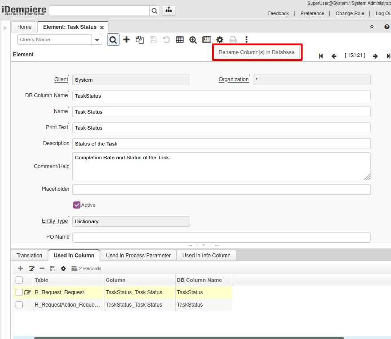This screenshot has width=391, height=339.
Task: Toggle grid view in the toolbar
Action: point(180,39)
